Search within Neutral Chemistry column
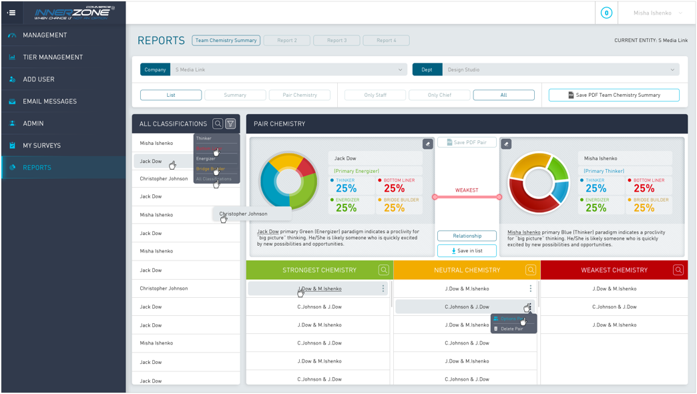This screenshot has width=697, height=394. pyautogui.click(x=531, y=270)
